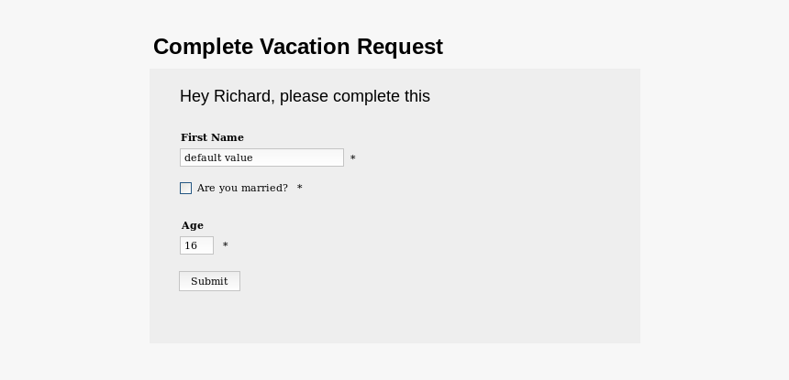The image size is (789, 380).
Task: Click the required asterisk after married question
Action: (300, 189)
